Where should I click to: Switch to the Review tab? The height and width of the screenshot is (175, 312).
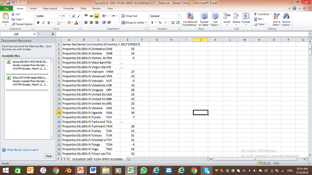click(x=96, y=9)
